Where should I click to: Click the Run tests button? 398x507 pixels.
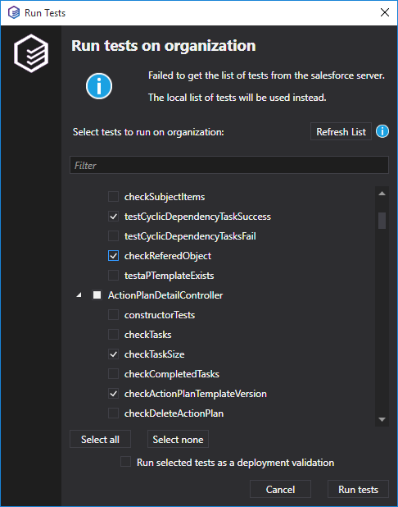pyautogui.click(x=358, y=489)
